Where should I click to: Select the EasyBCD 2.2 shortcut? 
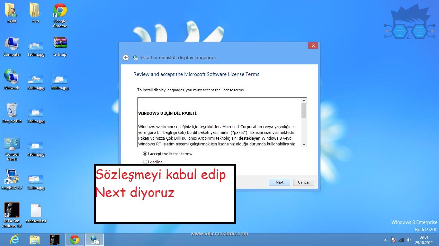(x=12, y=179)
